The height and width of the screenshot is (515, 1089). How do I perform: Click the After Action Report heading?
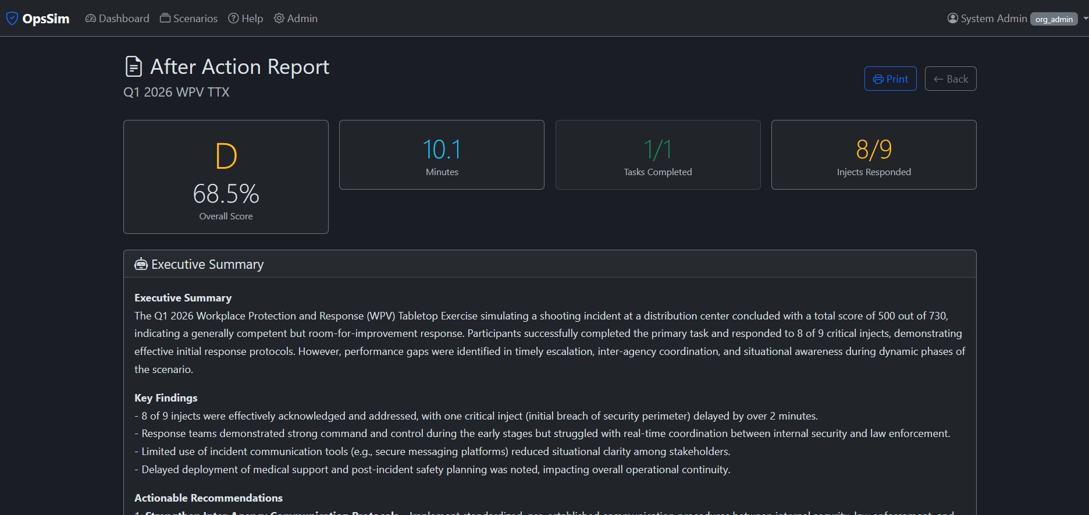point(240,67)
